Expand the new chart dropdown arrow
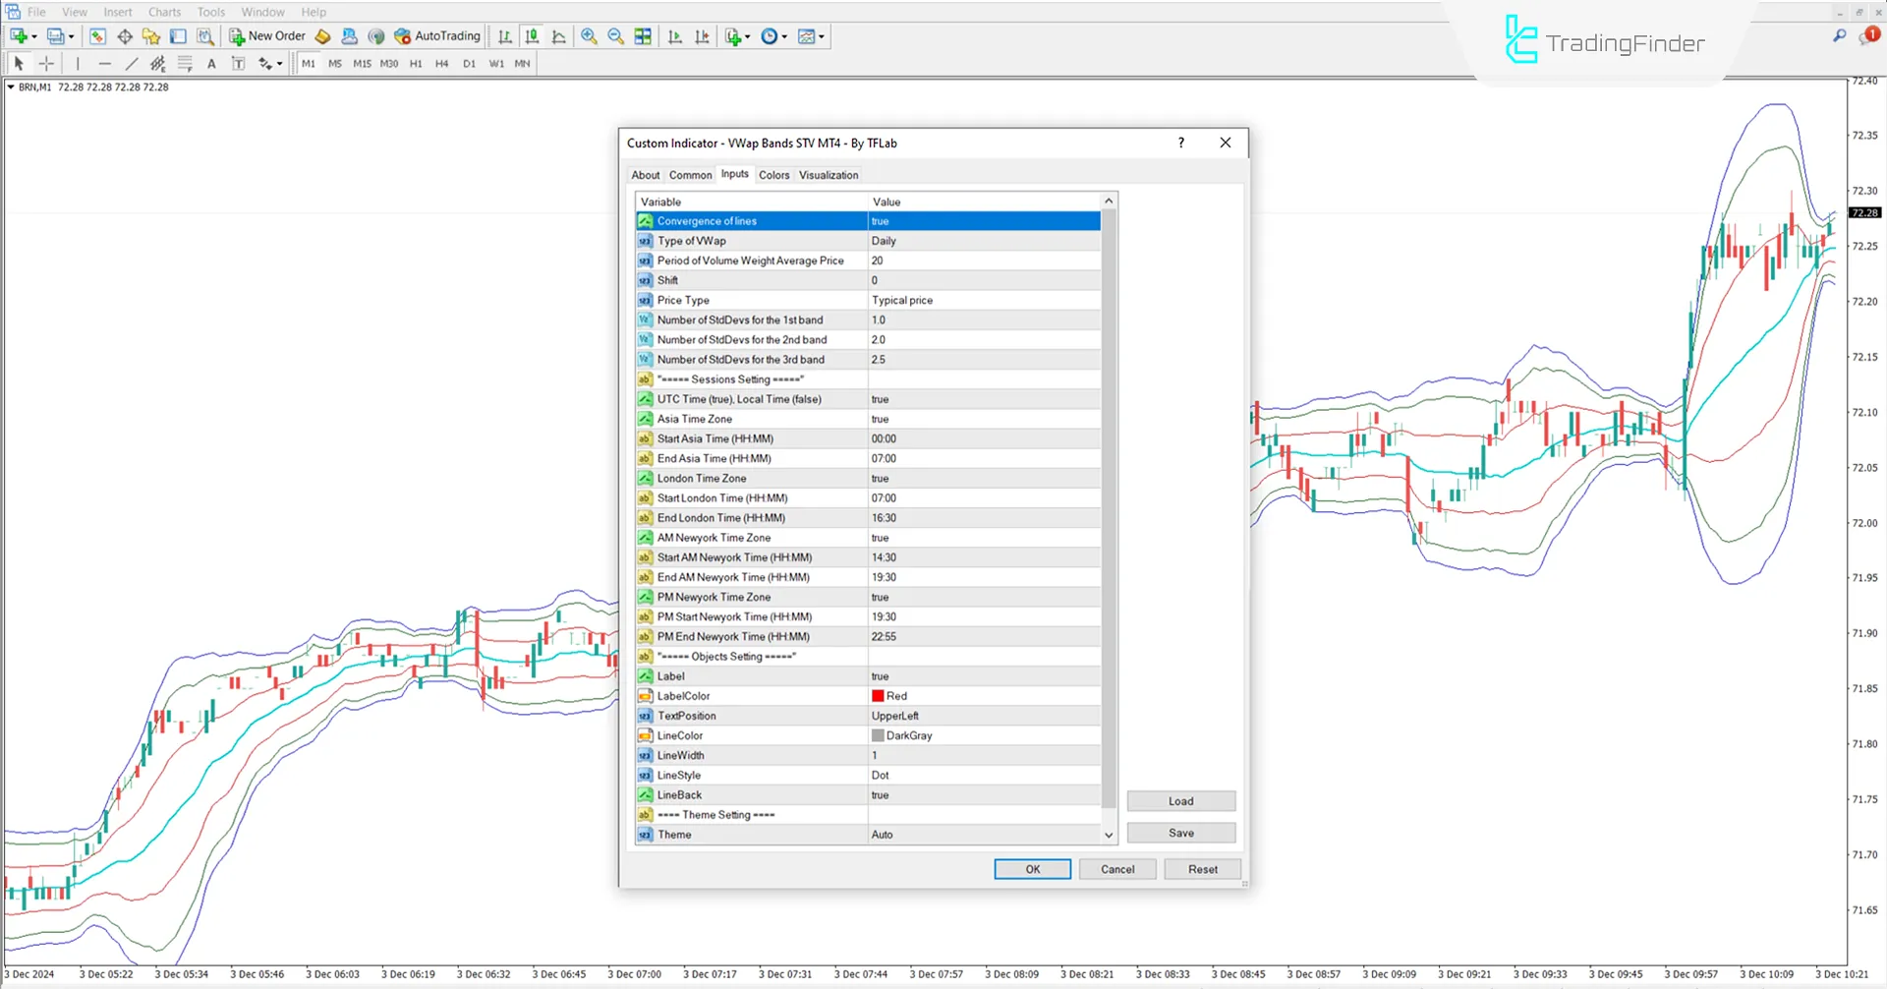The width and height of the screenshot is (1887, 989). pyautogui.click(x=34, y=37)
